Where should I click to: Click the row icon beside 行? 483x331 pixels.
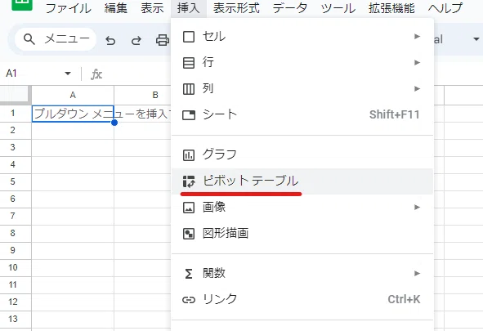click(x=189, y=63)
